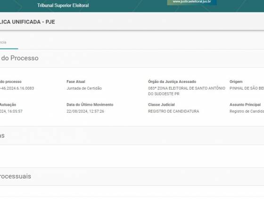Click the date 22/08/2024, 12:57:26
Image resolution: width=264 pixels, height=199 pixels.
point(85,111)
